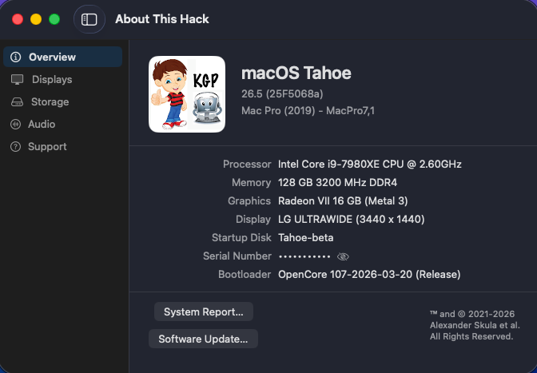Click the yellow minimize window button
The width and height of the screenshot is (537, 373).
(36, 19)
